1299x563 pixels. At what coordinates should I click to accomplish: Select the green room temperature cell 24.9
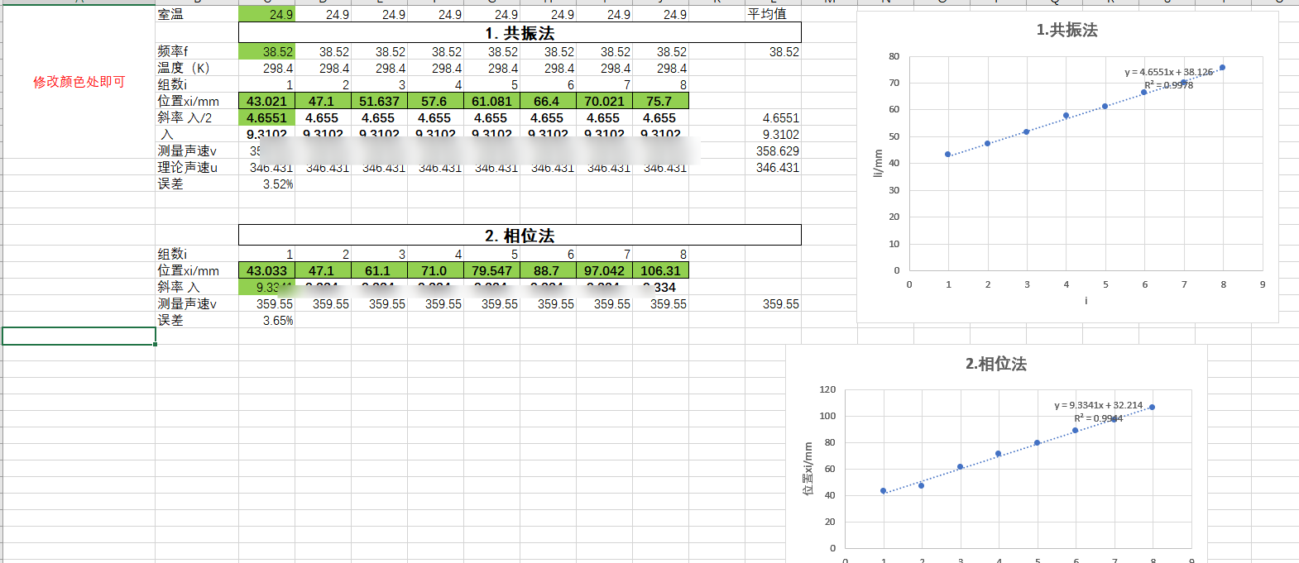tap(267, 14)
